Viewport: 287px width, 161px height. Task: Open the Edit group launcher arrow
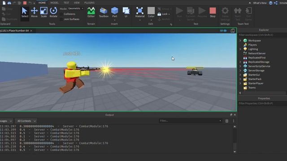point(171,24)
